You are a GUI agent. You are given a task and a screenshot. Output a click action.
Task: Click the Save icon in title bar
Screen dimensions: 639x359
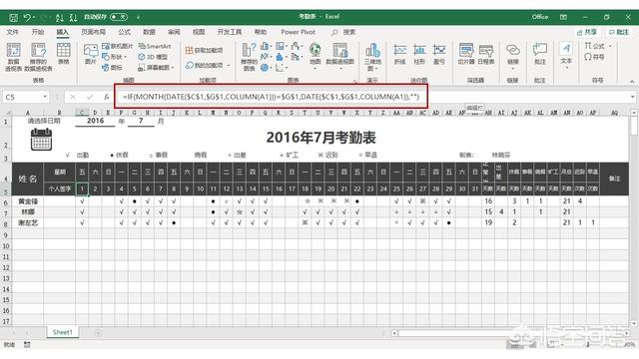(x=13, y=17)
